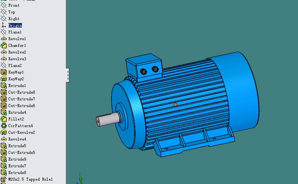Select the Extrude8 label
Screen dimensions: 298x184
point(17,172)
